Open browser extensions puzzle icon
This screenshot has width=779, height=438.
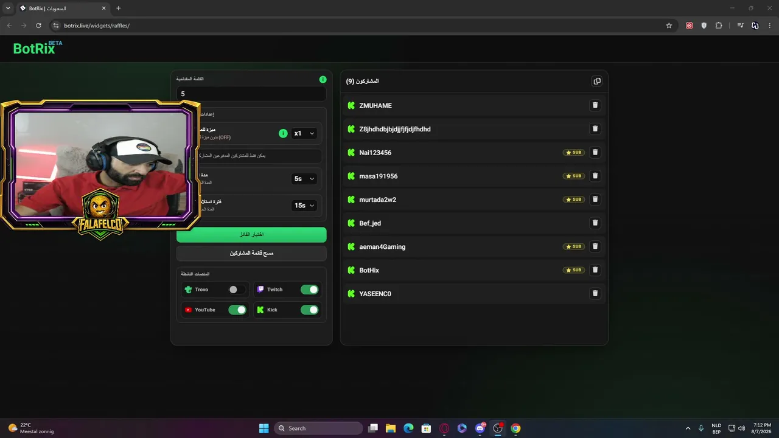[719, 26]
